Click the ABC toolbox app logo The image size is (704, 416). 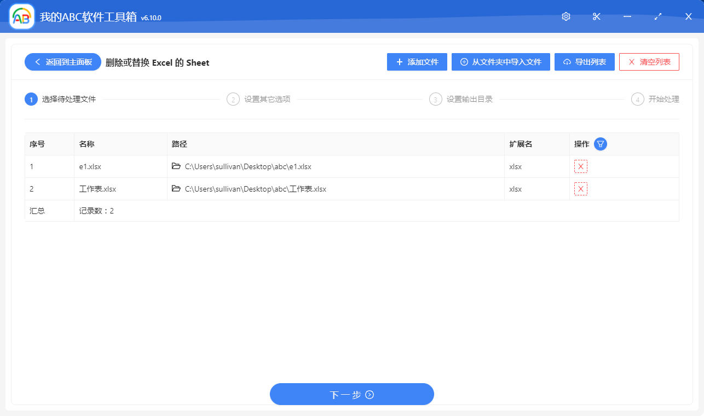coord(22,17)
